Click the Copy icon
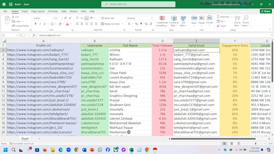This screenshot has height=154, width=274. coord(13,21)
